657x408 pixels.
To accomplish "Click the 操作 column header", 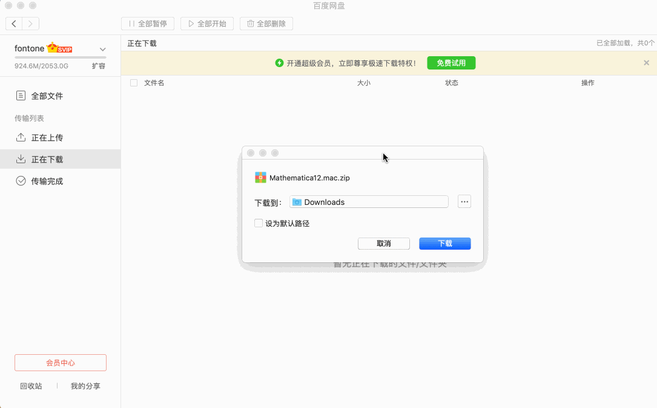I will (588, 83).
